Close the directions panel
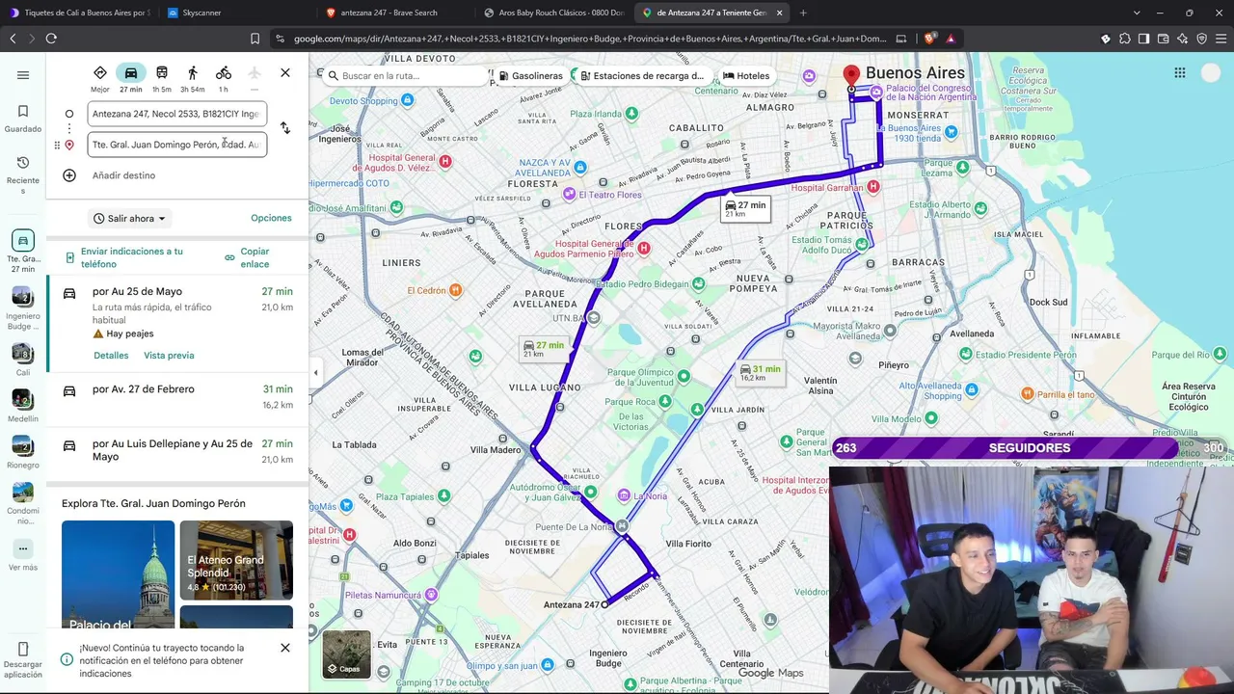The width and height of the screenshot is (1234, 694). pos(285,73)
